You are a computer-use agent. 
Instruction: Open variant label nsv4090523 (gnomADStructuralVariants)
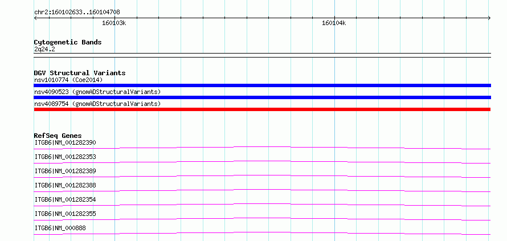pyautogui.click(x=97, y=92)
